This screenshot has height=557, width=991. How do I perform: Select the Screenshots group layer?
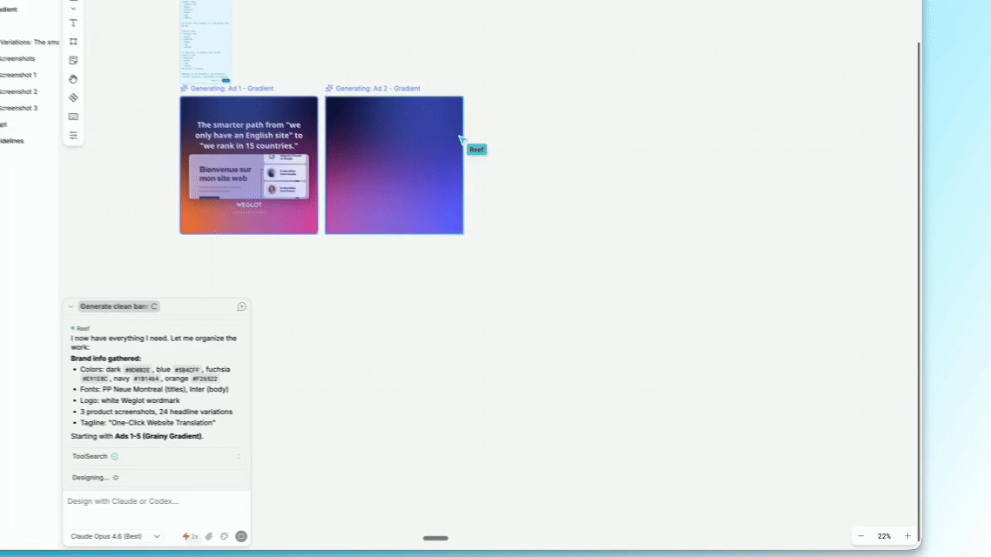point(17,58)
